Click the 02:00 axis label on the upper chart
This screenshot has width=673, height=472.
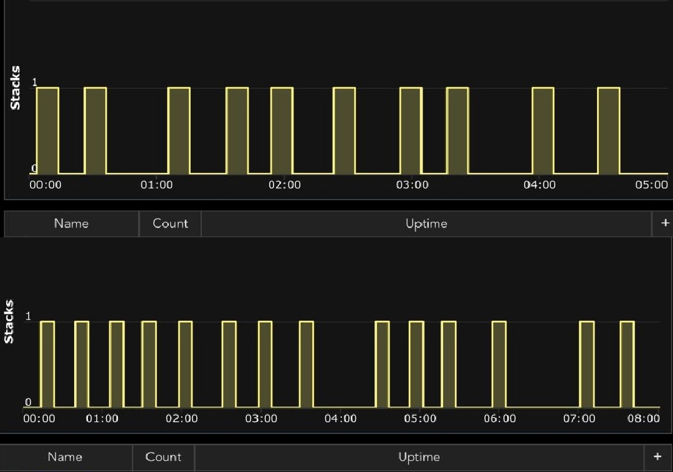285,185
